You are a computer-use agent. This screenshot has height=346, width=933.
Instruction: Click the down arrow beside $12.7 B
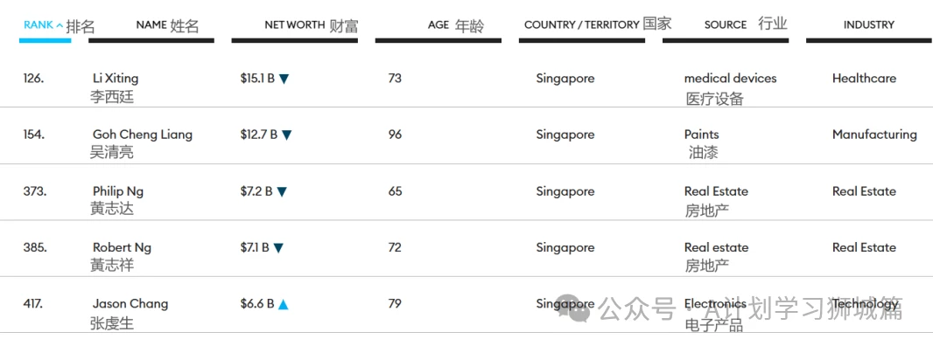pyautogui.click(x=287, y=135)
